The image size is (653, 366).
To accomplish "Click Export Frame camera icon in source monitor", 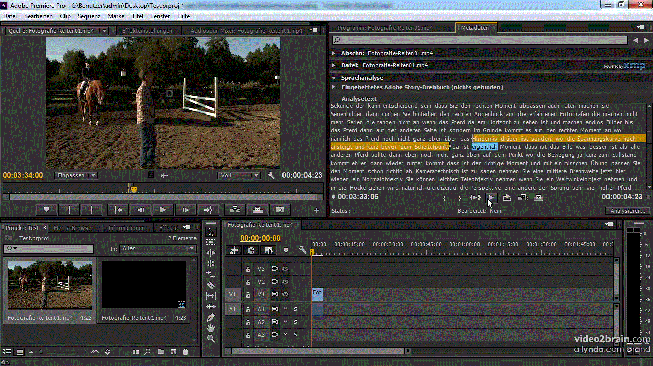I will pyautogui.click(x=280, y=210).
